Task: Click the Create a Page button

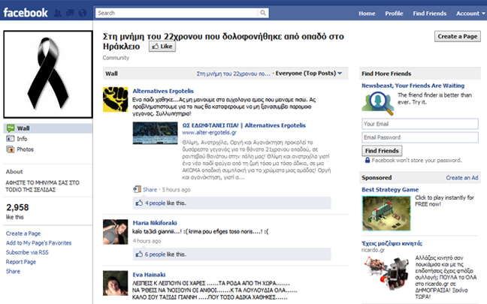Action: pos(457,37)
